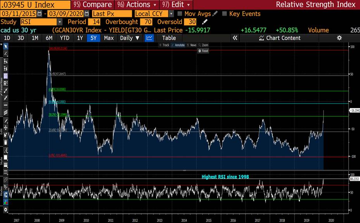360x223 pixels.
Task: Select the highlighted Fibonacci retracement tool
Action: coord(5,76)
